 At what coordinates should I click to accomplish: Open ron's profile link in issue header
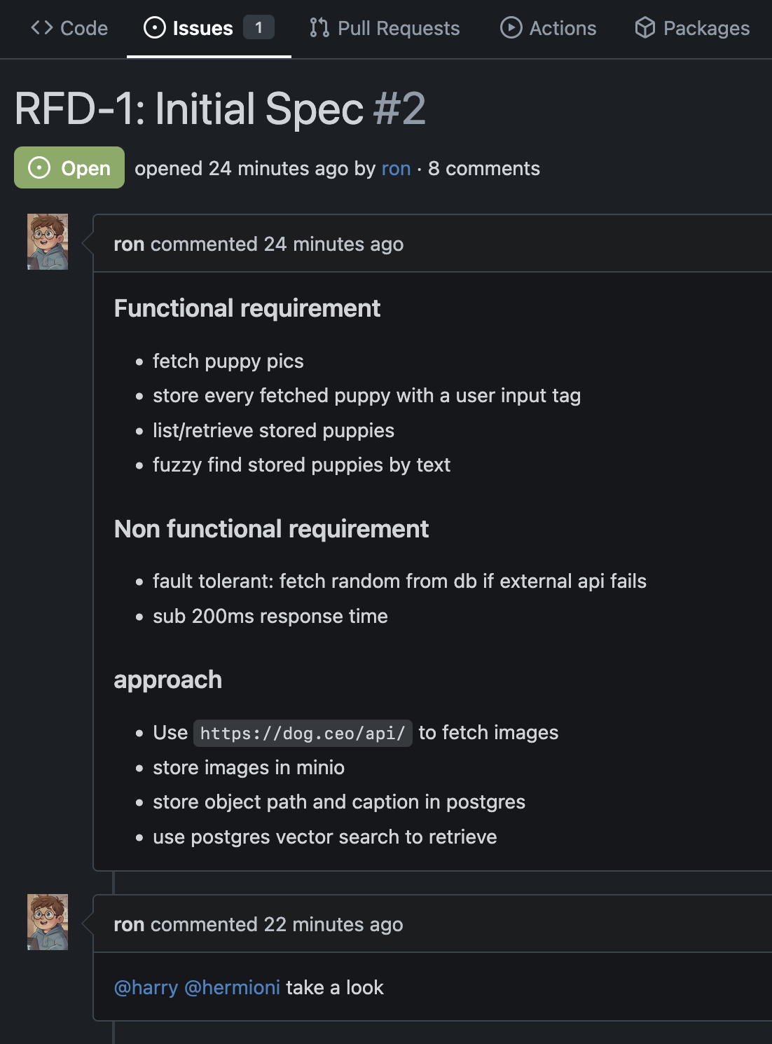coord(396,169)
